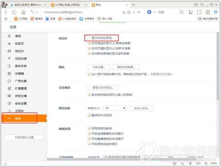Open the 百度 bookmark

coord(50,19)
